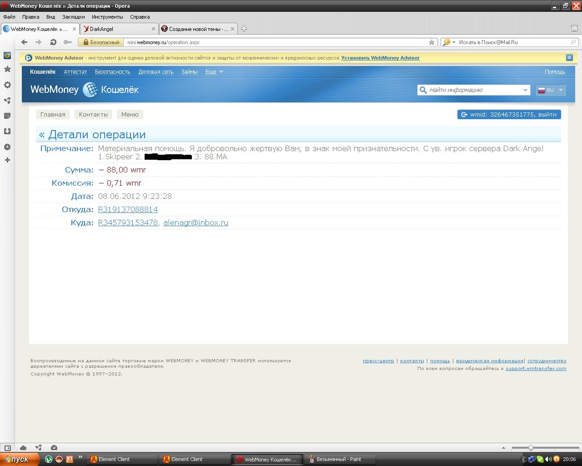The width and height of the screenshot is (582, 466).
Task: Open the Downloads panel in sidebar
Action: pos(7,132)
